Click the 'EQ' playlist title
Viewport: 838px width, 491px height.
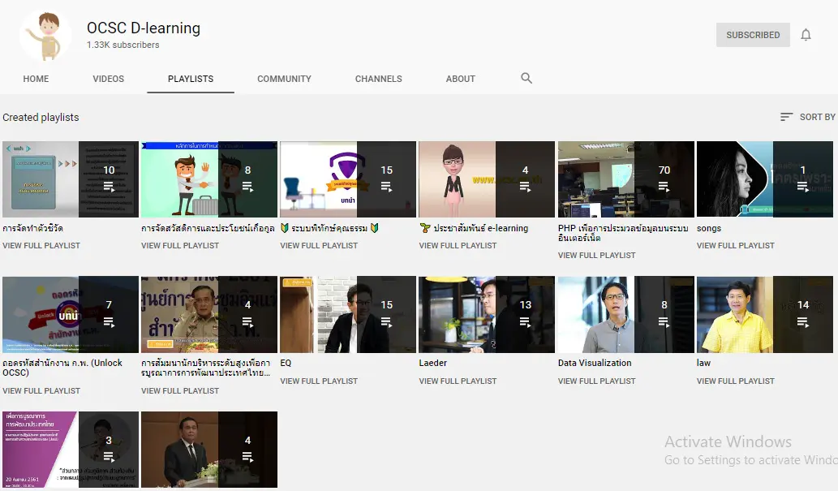[x=286, y=363]
